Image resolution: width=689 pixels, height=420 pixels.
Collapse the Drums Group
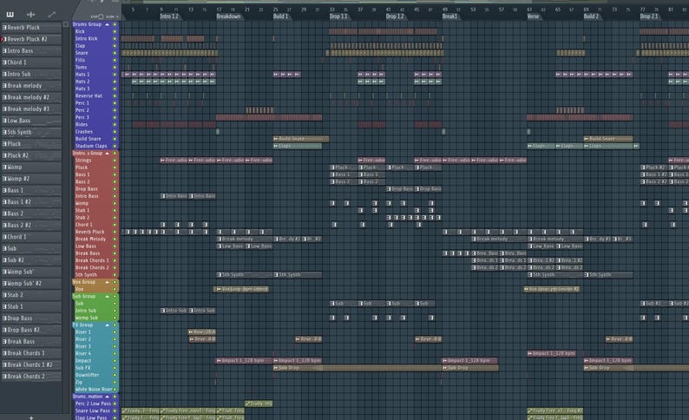[107, 24]
